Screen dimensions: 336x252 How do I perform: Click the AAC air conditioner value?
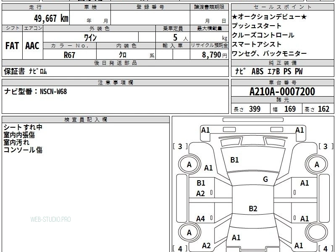click(32, 46)
